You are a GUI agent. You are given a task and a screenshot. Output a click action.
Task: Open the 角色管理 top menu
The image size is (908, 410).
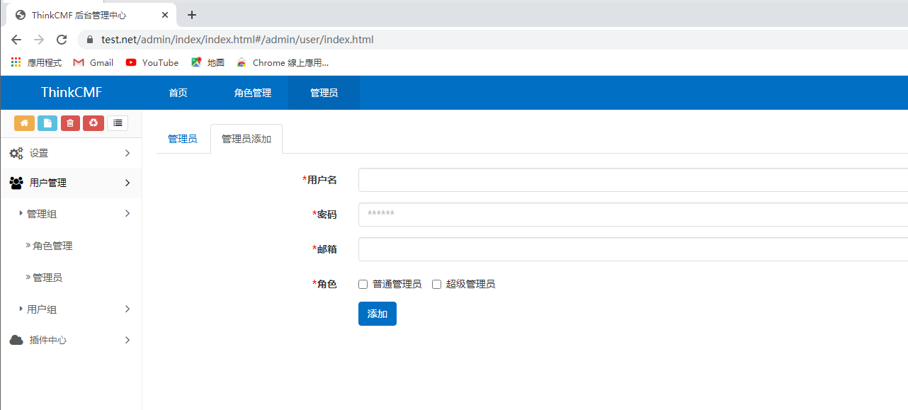(252, 92)
